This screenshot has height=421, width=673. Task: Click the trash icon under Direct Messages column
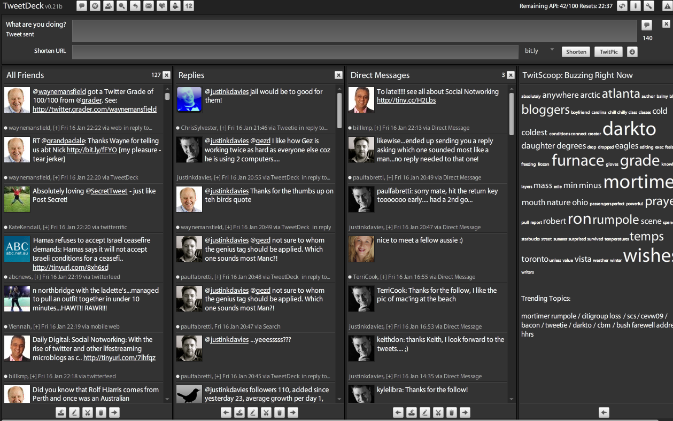pos(452,412)
